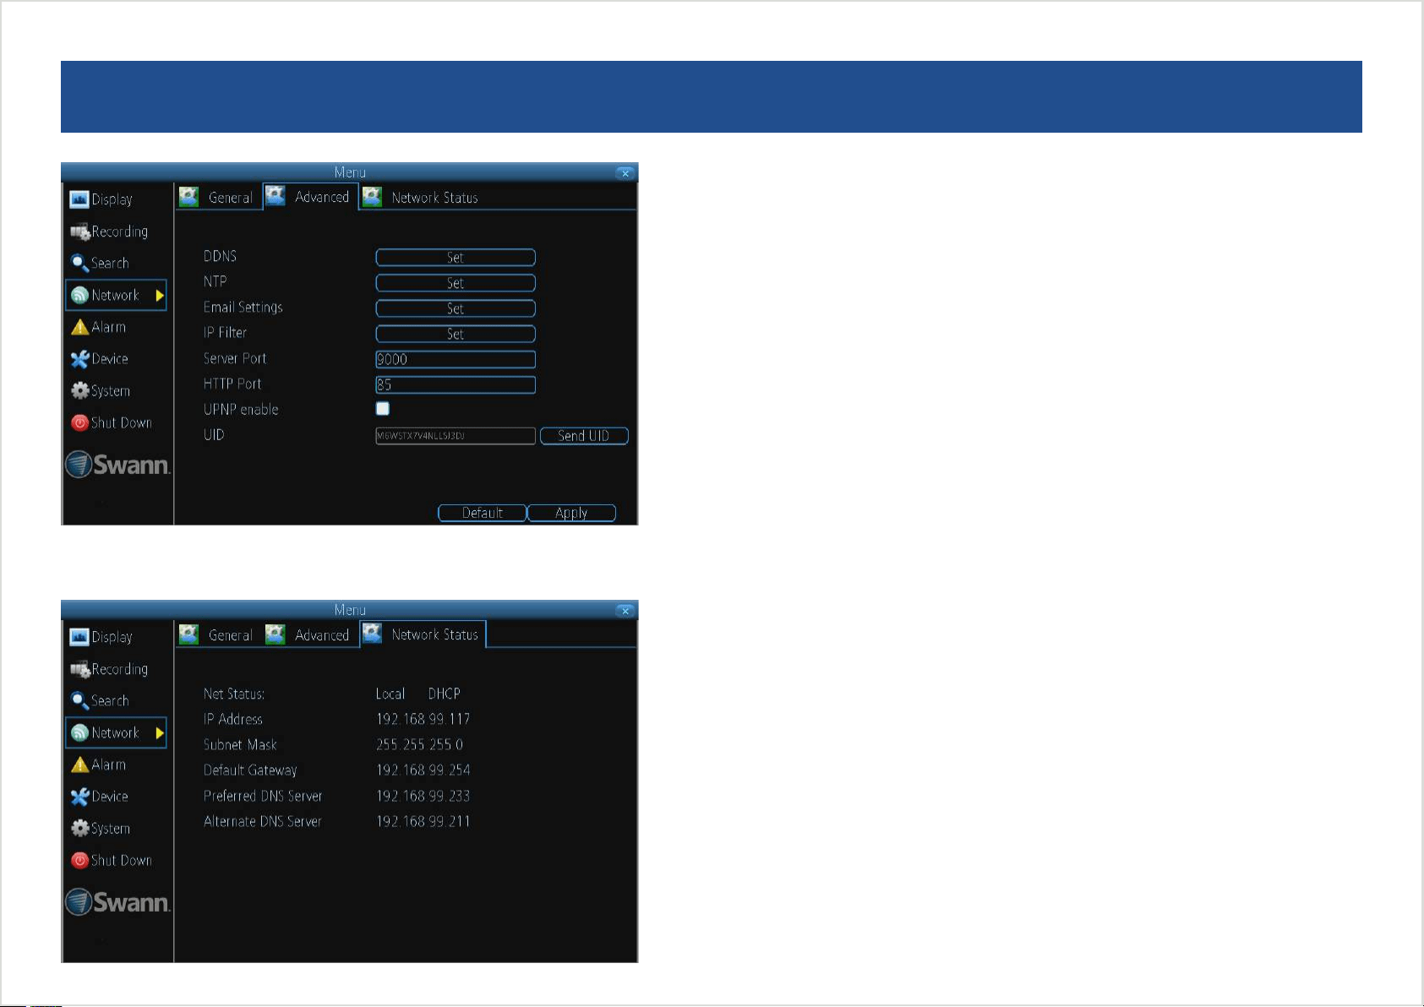The width and height of the screenshot is (1424, 1007).
Task: Switch to Network Status tab in top window
Action: tap(423, 198)
